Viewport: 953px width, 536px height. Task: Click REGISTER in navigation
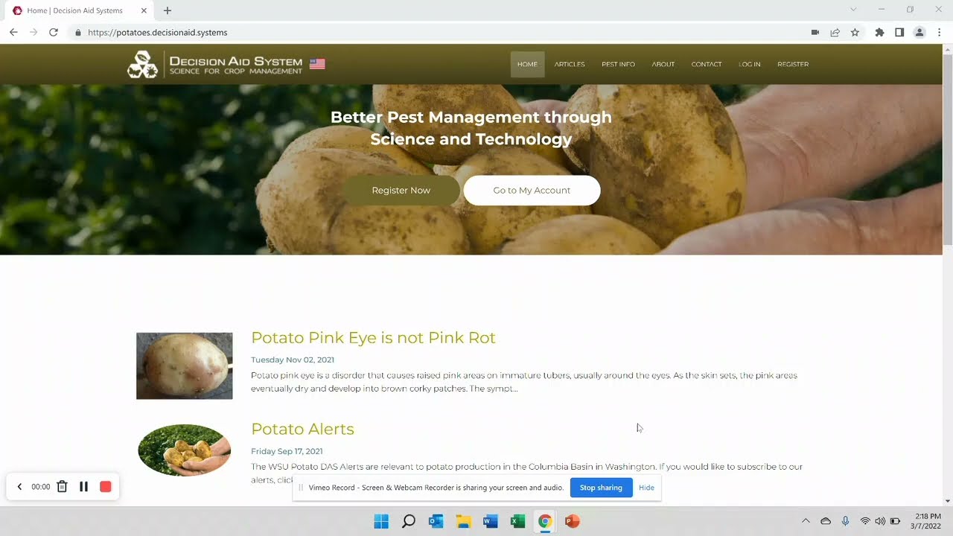793,64
